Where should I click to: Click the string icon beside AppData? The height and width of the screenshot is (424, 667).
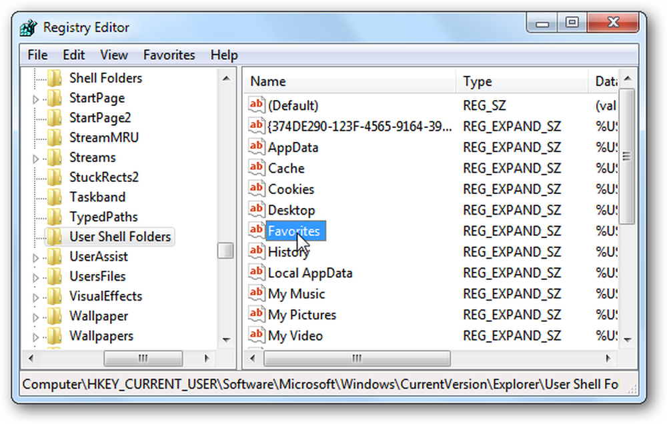257,146
